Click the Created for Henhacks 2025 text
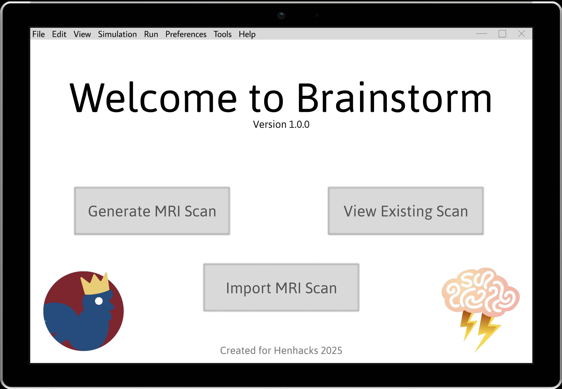This screenshot has height=389, width=562. pyautogui.click(x=281, y=350)
